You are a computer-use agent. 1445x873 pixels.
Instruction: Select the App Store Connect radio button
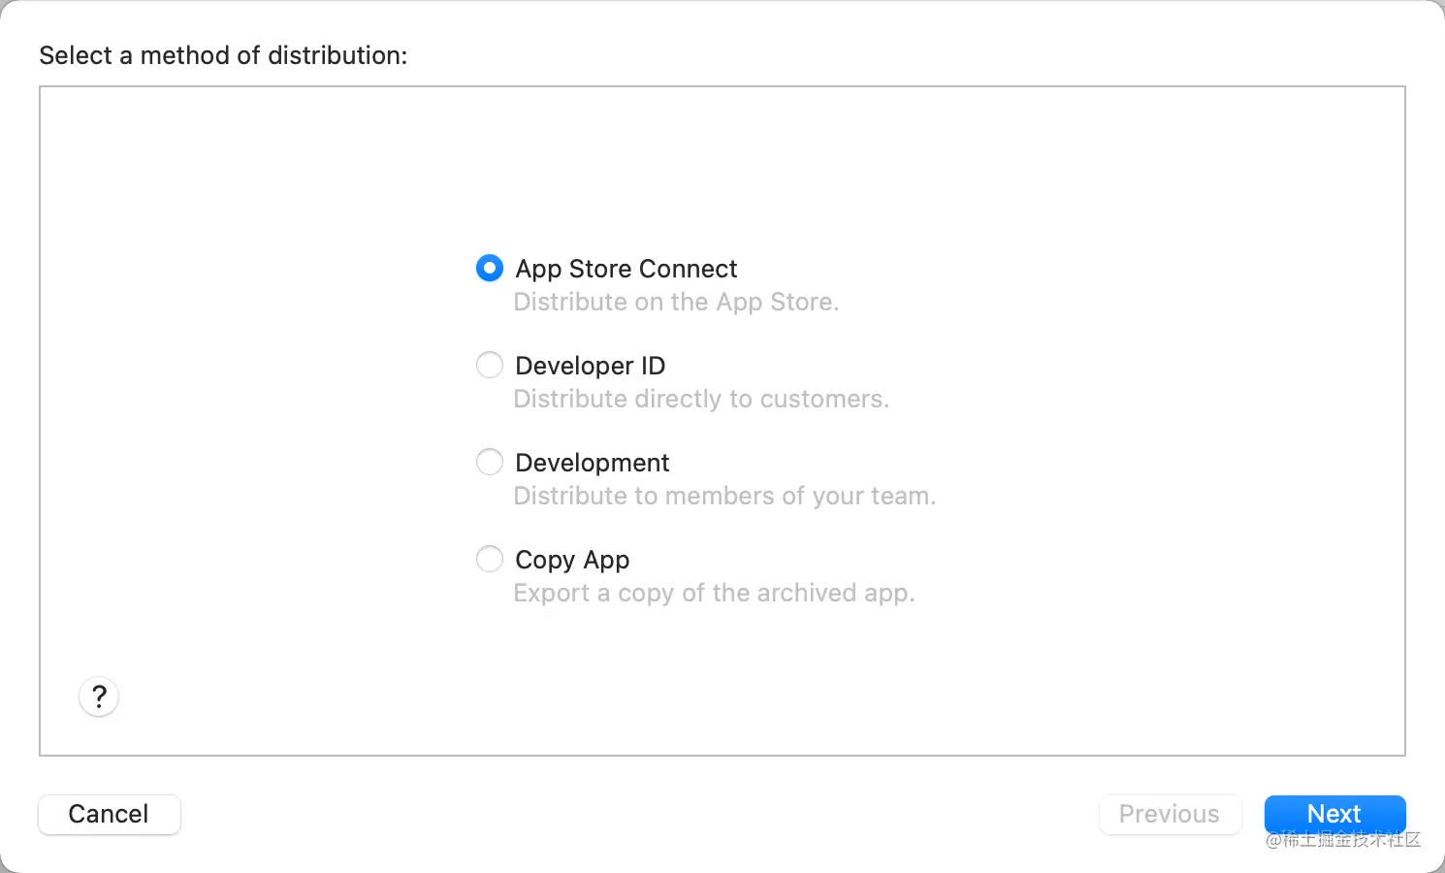[x=490, y=268]
